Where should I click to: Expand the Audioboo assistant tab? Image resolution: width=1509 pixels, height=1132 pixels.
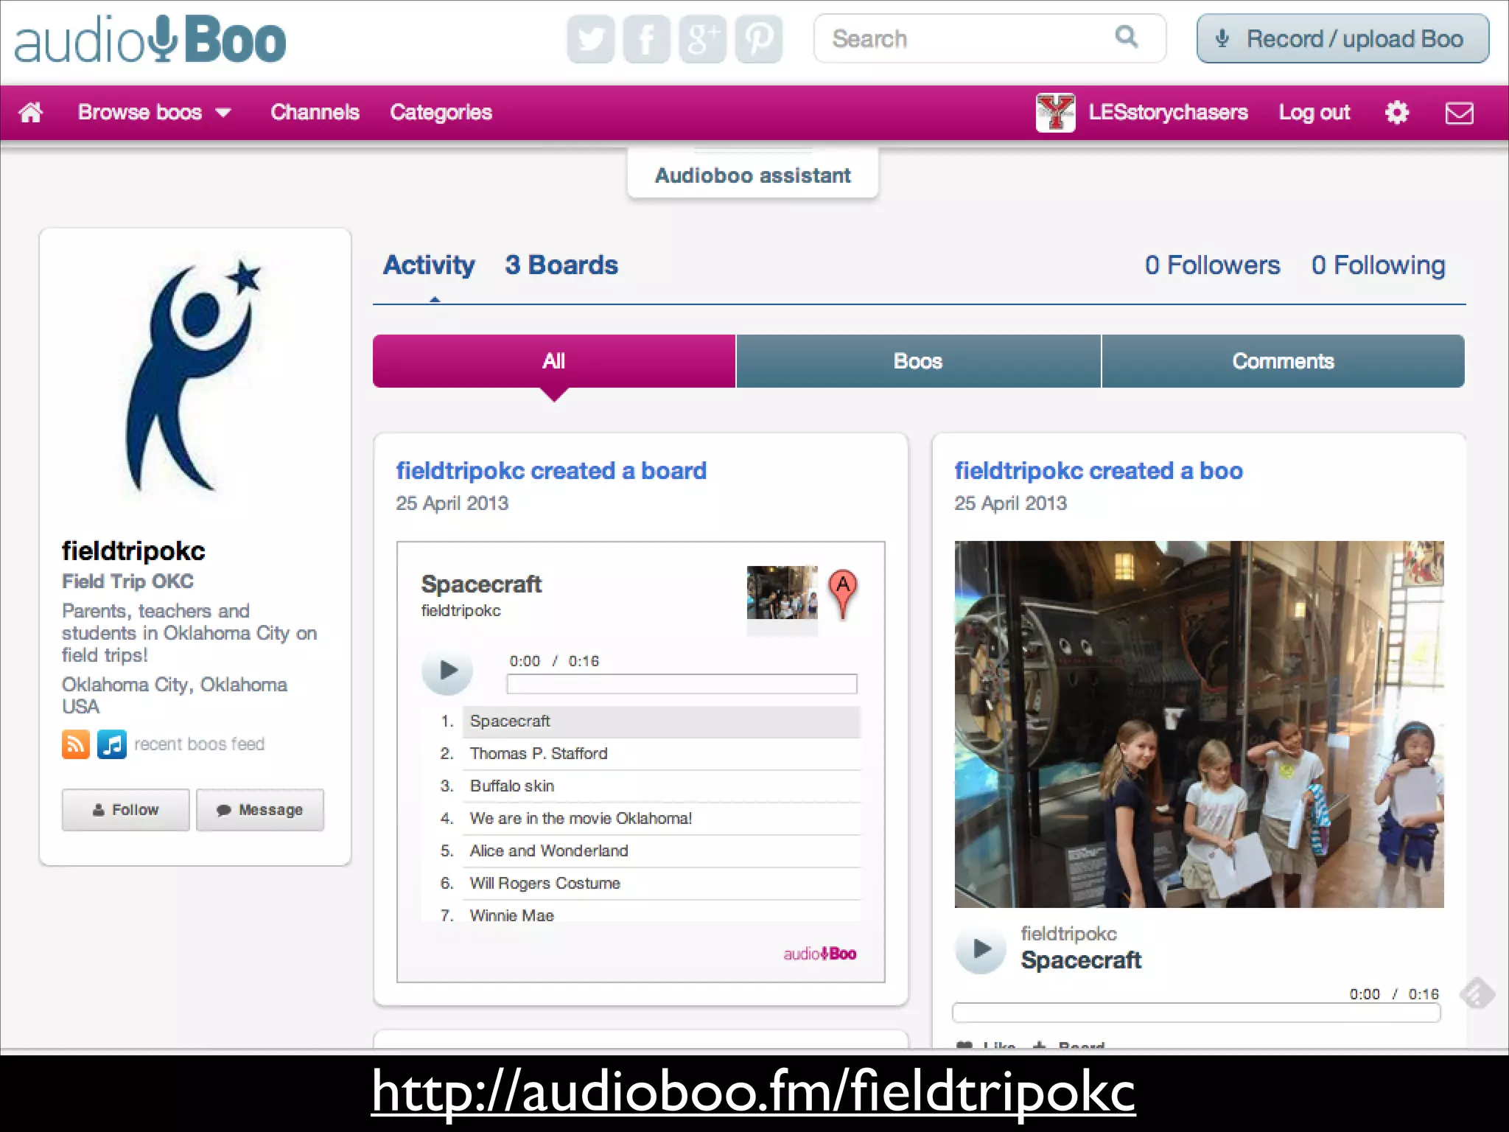coord(752,175)
